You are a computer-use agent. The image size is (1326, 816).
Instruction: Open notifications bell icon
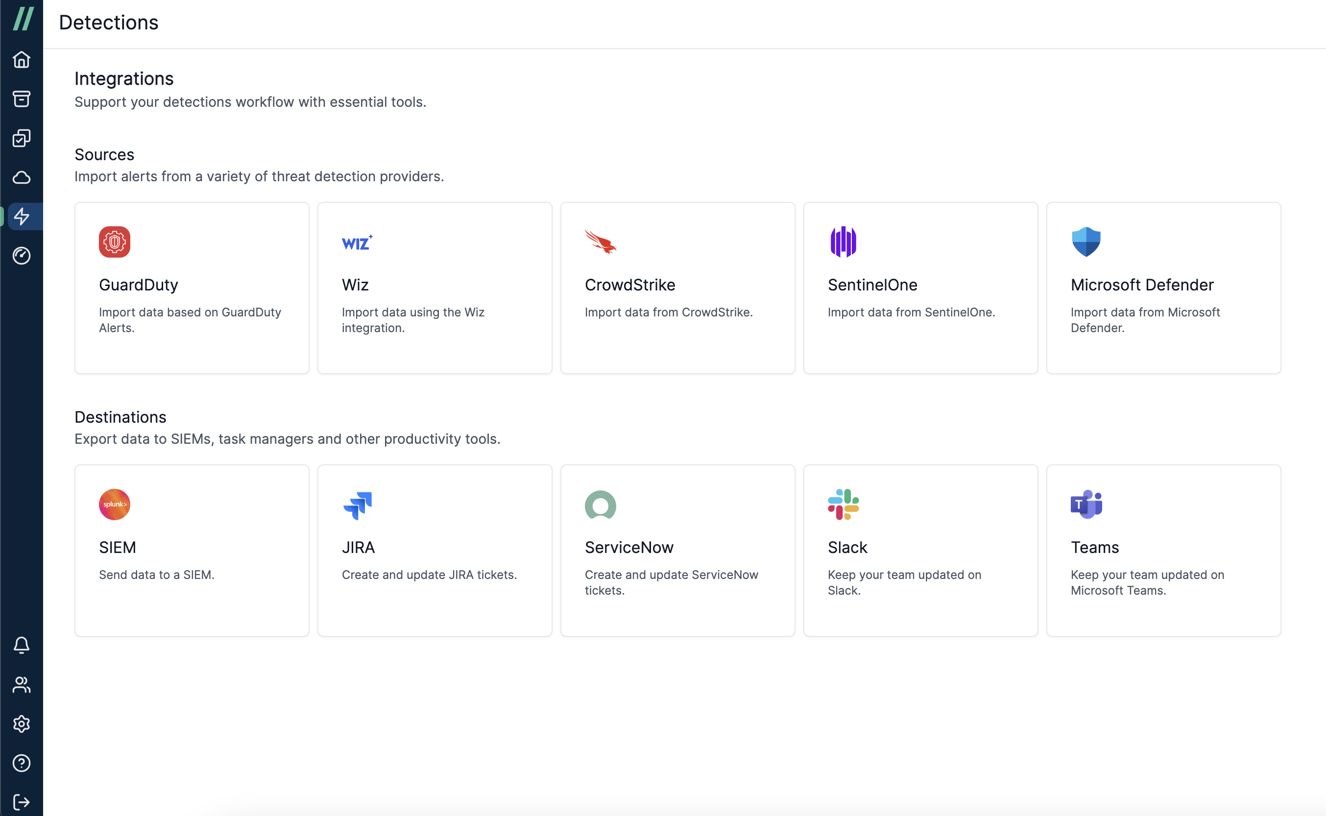click(22, 645)
